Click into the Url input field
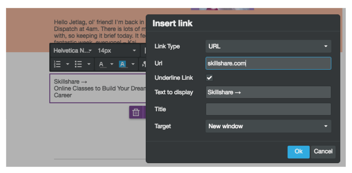Viewport: 352px width, 173px height. [268, 63]
